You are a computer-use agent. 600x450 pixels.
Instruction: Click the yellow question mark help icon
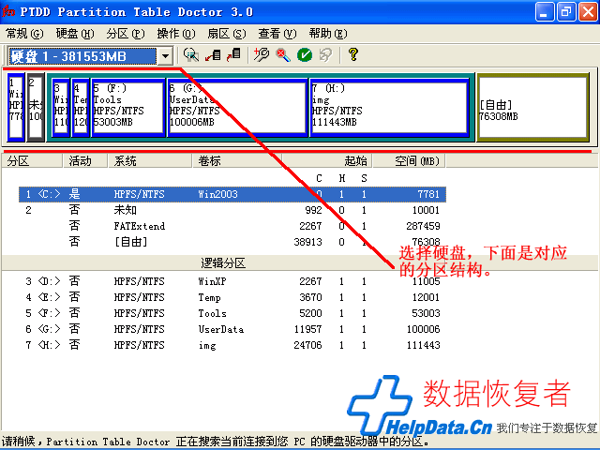353,54
